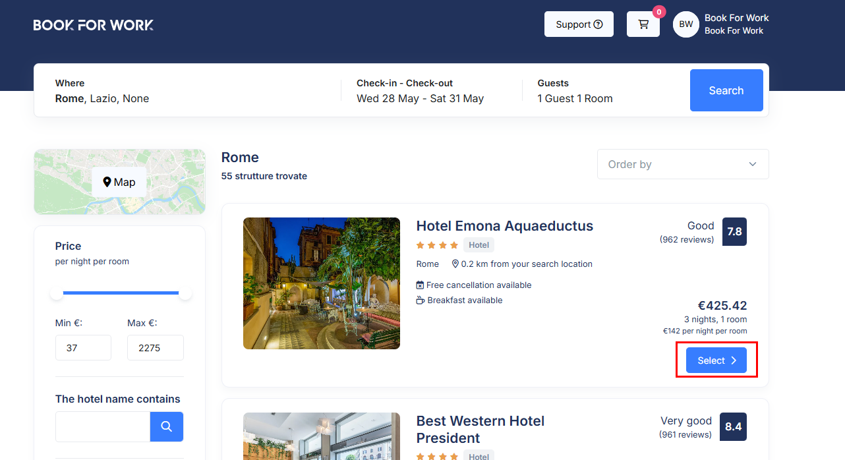The image size is (845, 460).
Task: Click the map pin icon on Map
Action: (107, 182)
